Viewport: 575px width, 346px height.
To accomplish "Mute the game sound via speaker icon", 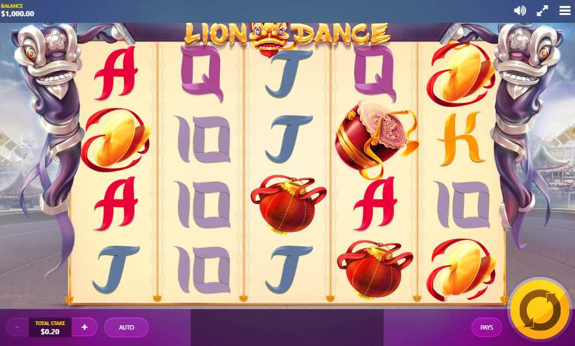I will tap(520, 10).
